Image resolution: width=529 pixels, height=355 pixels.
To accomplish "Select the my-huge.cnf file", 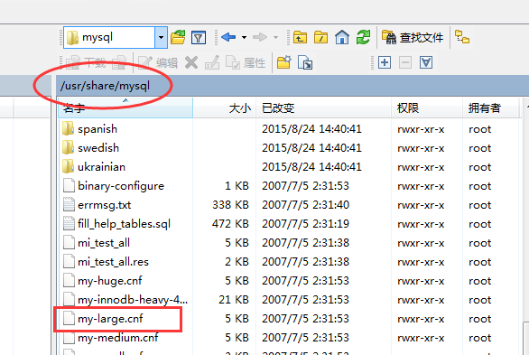I will pyautogui.click(x=110, y=281).
